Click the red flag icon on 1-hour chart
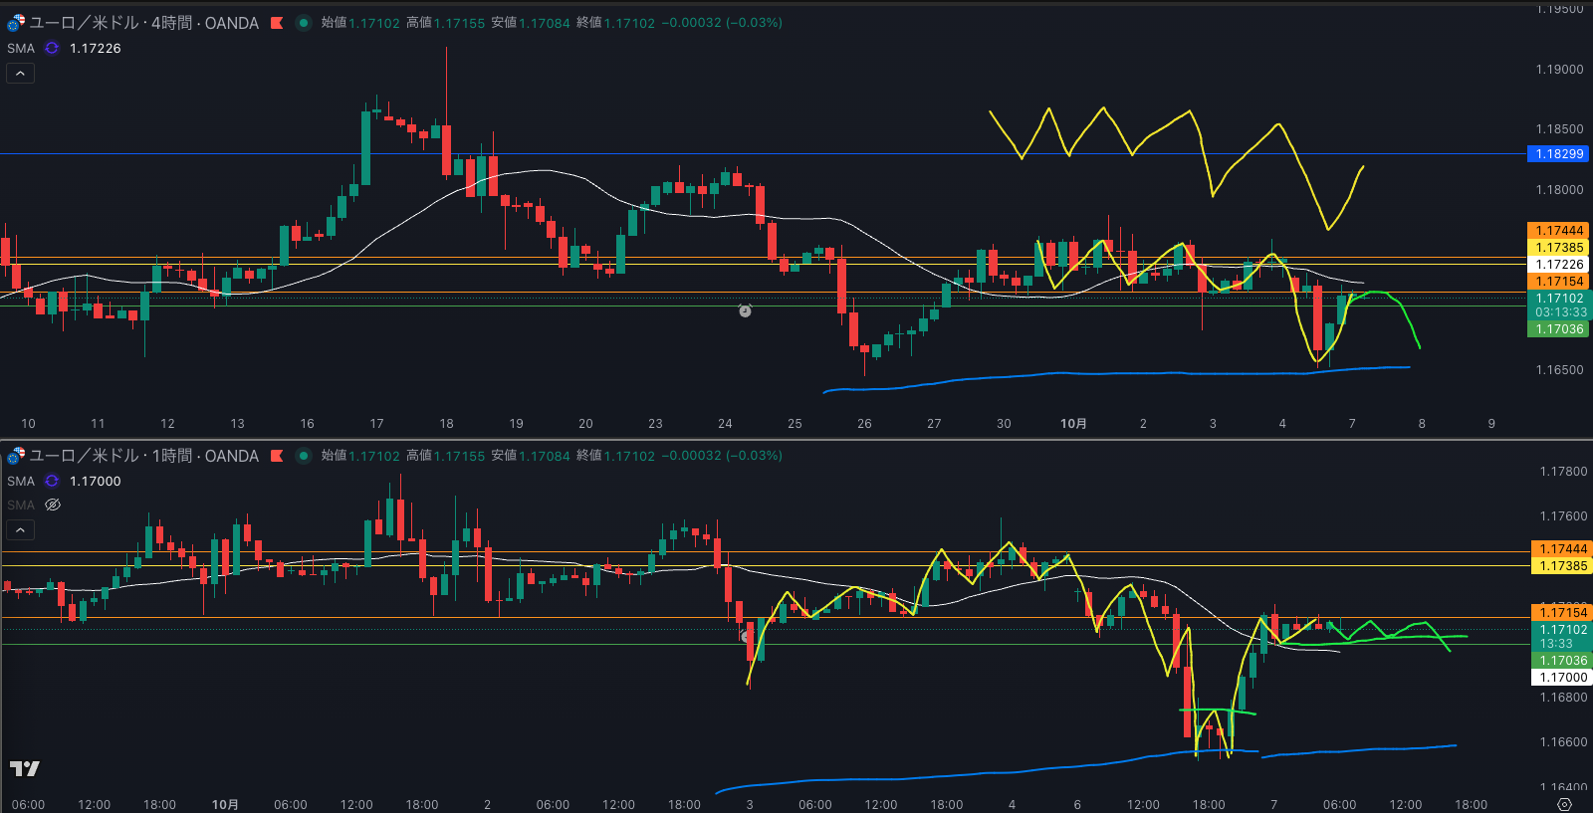 pos(277,456)
